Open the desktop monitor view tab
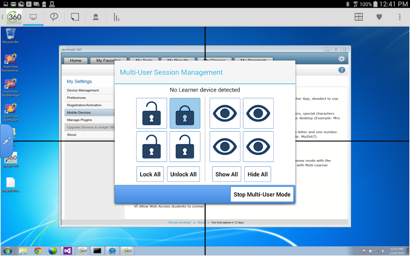This screenshot has height=256, width=410. (33, 17)
